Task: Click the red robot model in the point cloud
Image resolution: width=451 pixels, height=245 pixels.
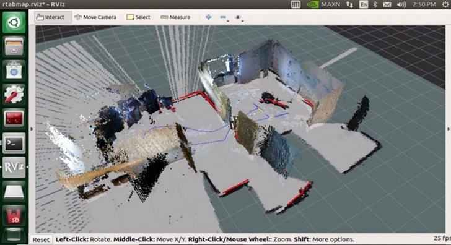Action: (273, 100)
